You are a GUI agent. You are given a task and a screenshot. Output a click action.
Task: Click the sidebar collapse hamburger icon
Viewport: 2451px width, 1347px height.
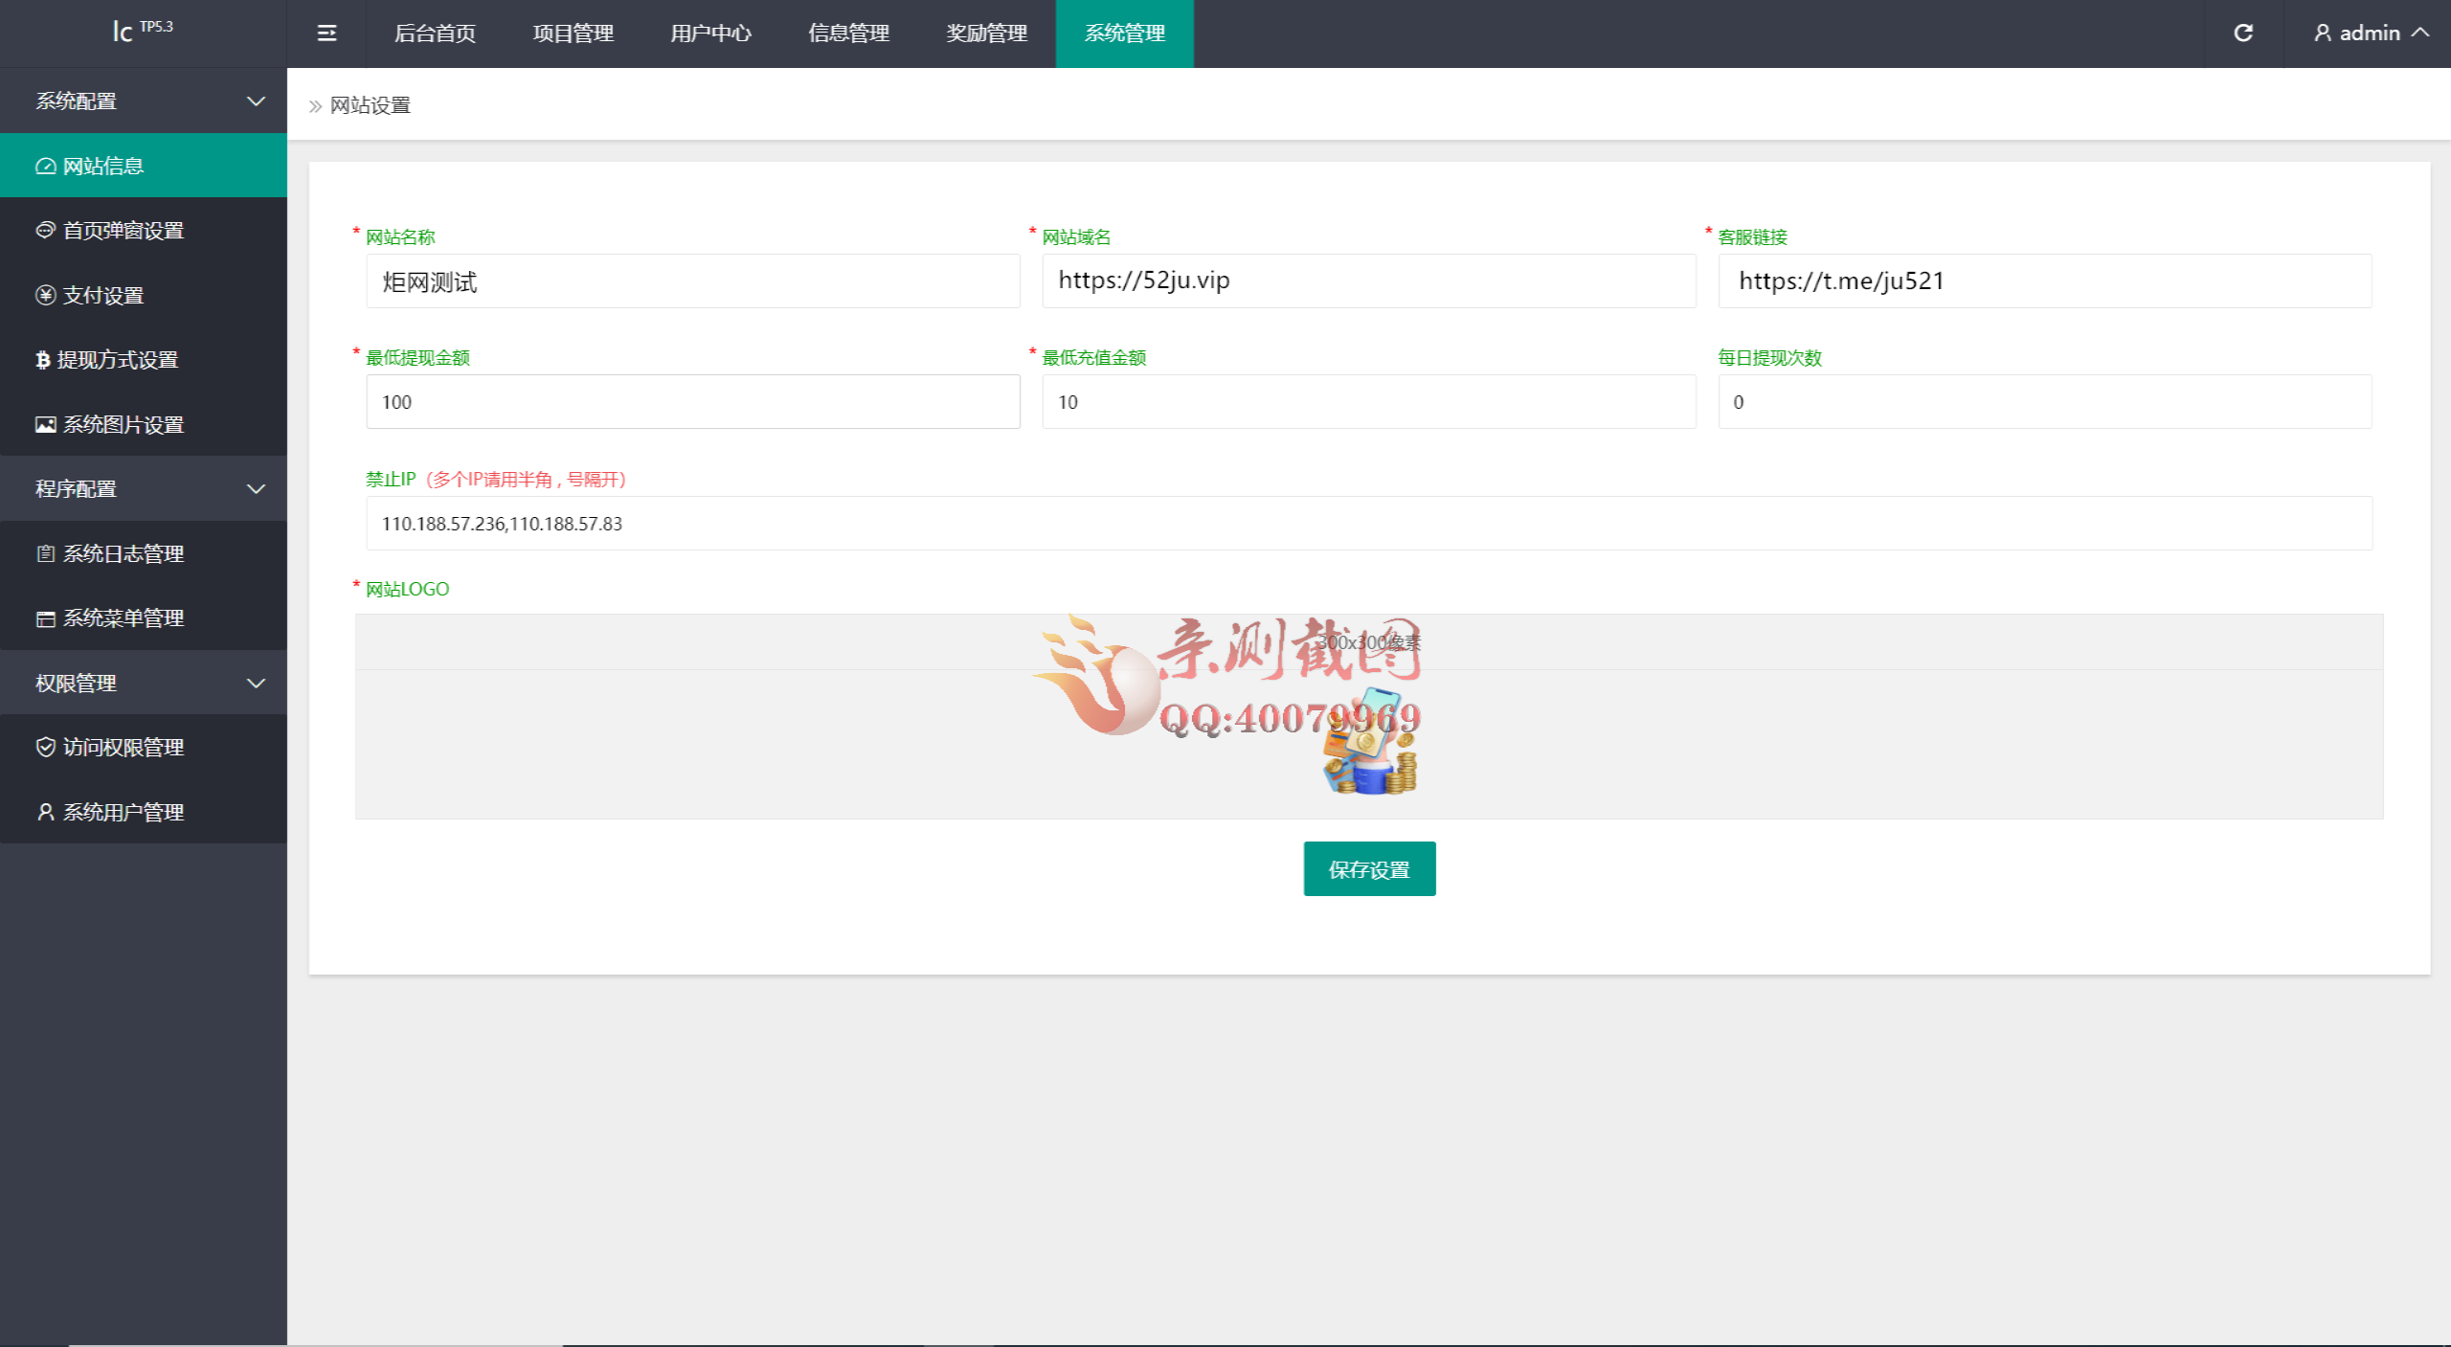tap(326, 34)
